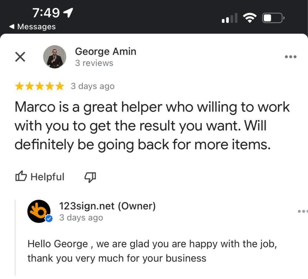Screen dimensions: 308x279
Task: Tap the '3 reviews' count
Action: pyautogui.click(x=94, y=63)
